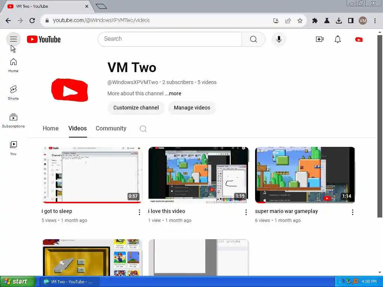The image size is (383, 287).
Task: Click the install app icon in address bar
Action: (276, 21)
